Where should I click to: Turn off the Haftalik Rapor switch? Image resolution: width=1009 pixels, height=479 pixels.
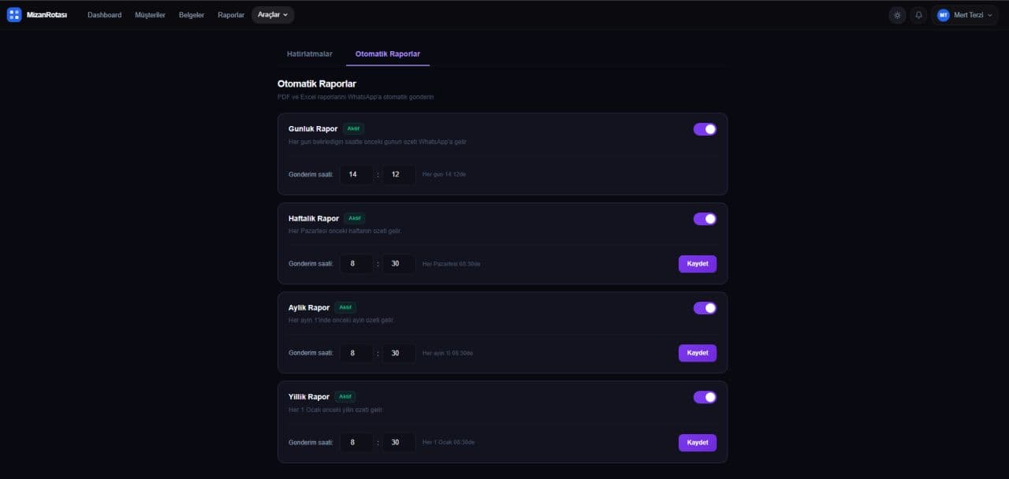coord(705,219)
